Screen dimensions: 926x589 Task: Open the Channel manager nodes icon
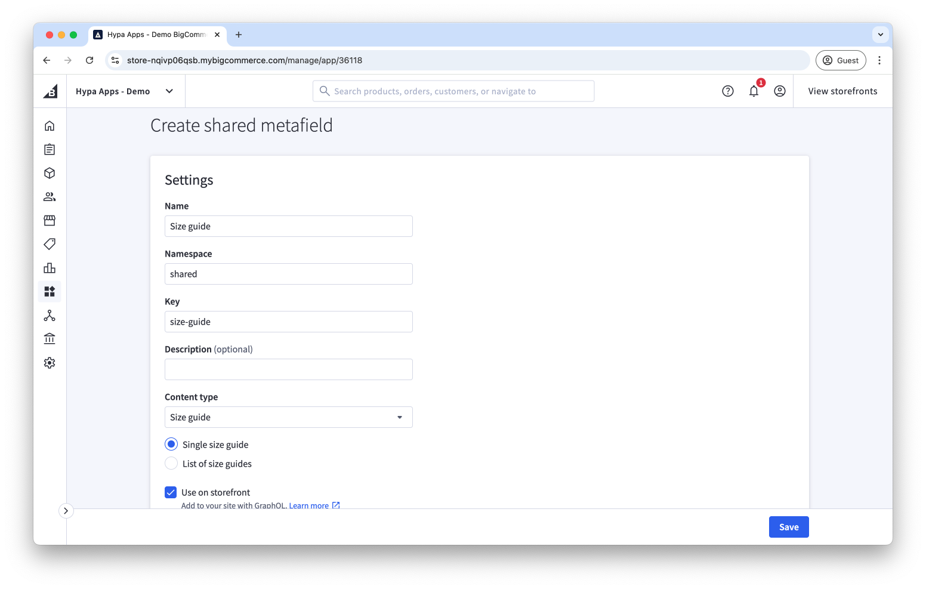[x=50, y=315]
